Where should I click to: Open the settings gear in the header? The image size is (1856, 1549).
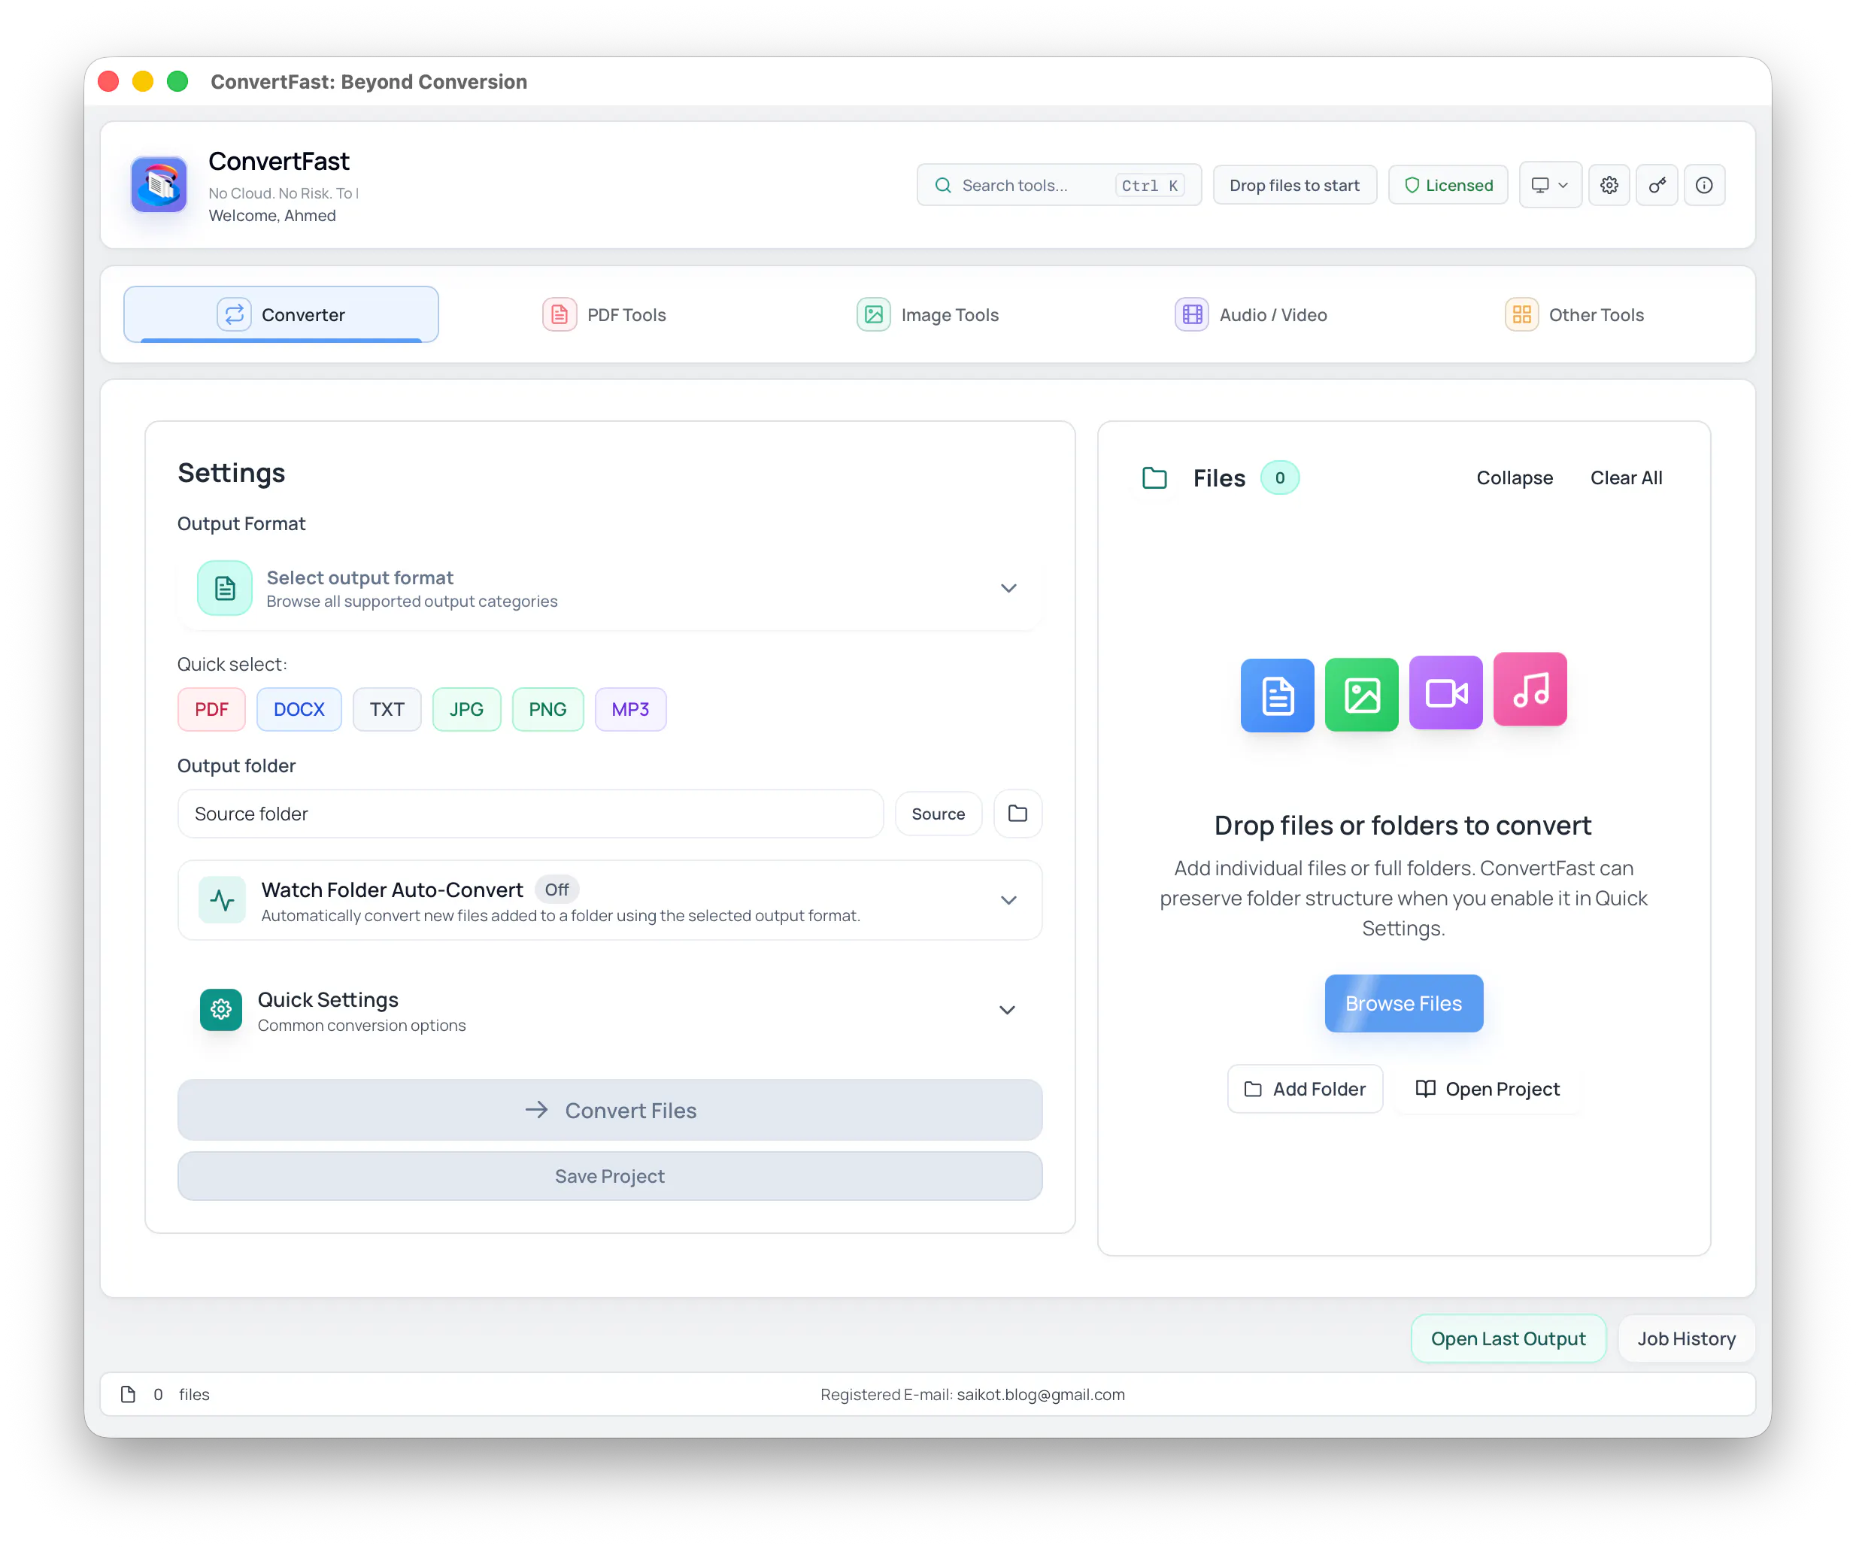pyautogui.click(x=1609, y=186)
